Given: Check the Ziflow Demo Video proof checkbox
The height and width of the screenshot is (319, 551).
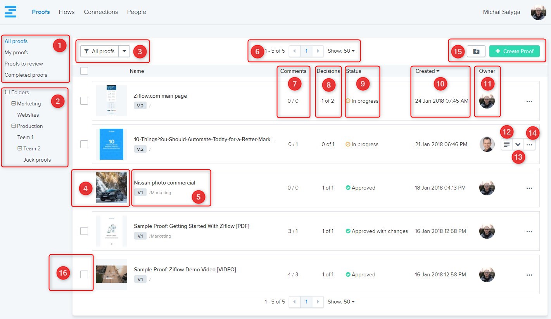Looking at the screenshot, I should 84,274.
